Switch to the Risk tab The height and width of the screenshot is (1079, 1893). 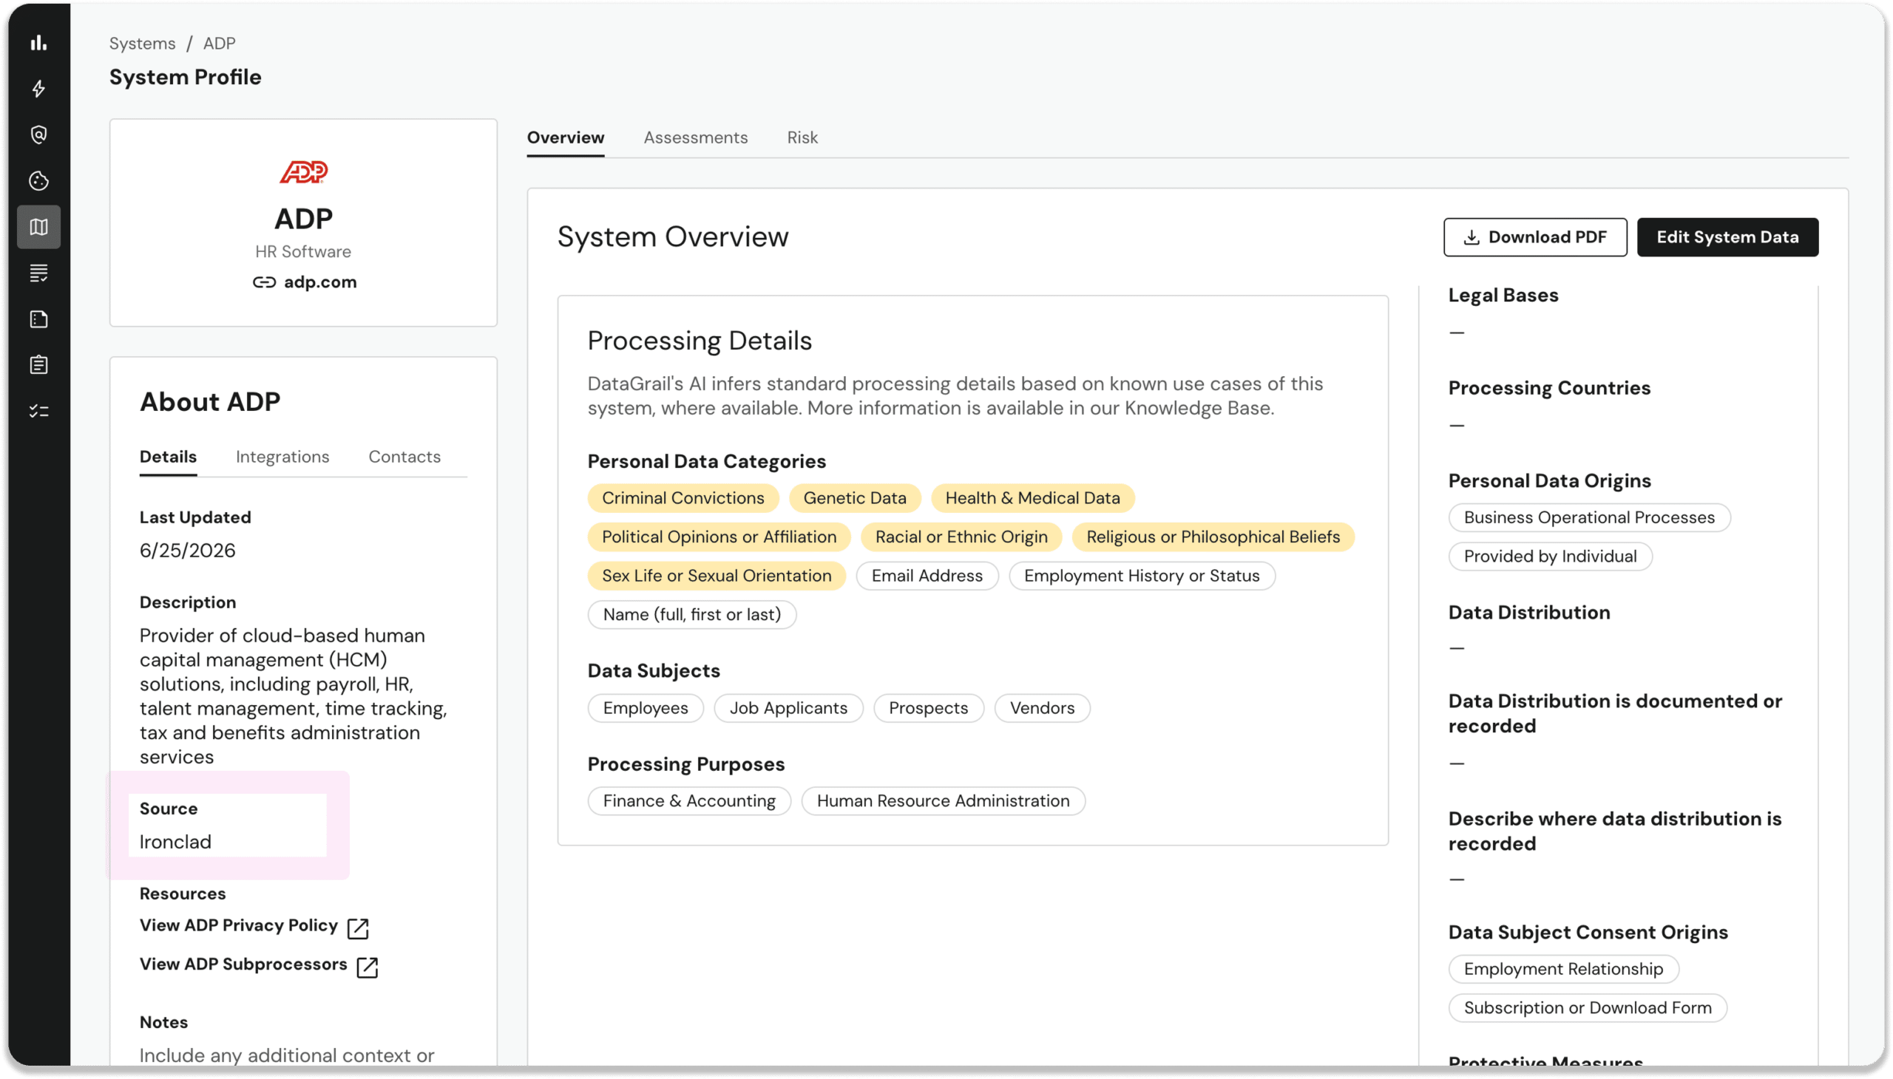(x=802, y=137)
